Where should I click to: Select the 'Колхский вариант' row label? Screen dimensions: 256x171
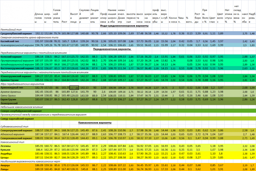[x=11, y=57]
